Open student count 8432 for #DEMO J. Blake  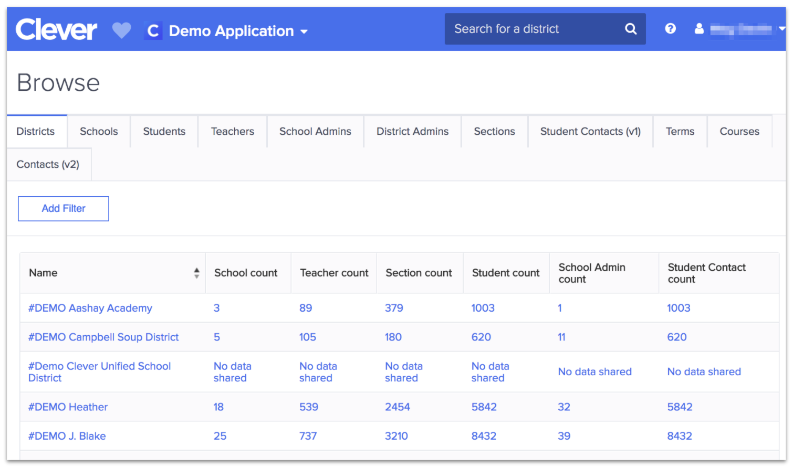(x=484, y=435)
